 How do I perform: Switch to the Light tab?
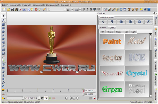point(133,32)
